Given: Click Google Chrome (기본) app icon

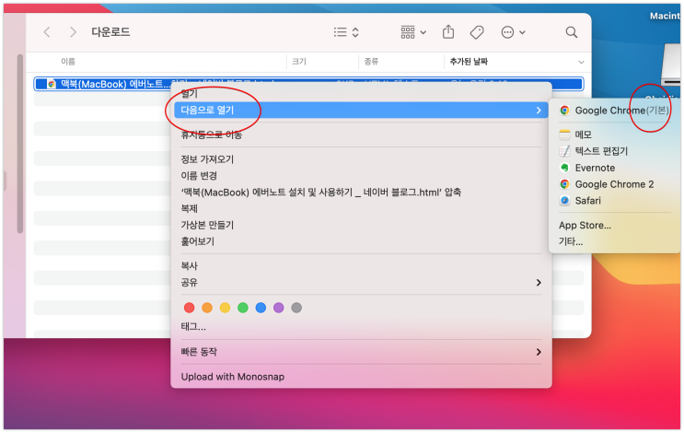Looking at the screenshot, I should tap(564, 111).
